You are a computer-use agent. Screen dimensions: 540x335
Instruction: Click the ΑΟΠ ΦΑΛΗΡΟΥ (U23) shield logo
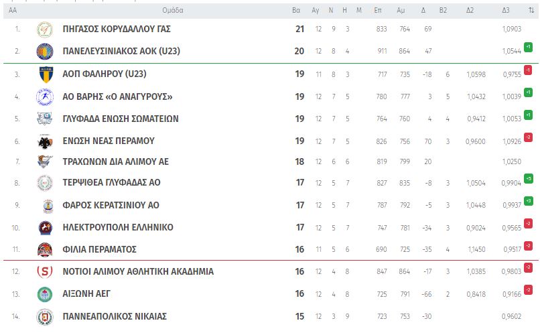45,74
